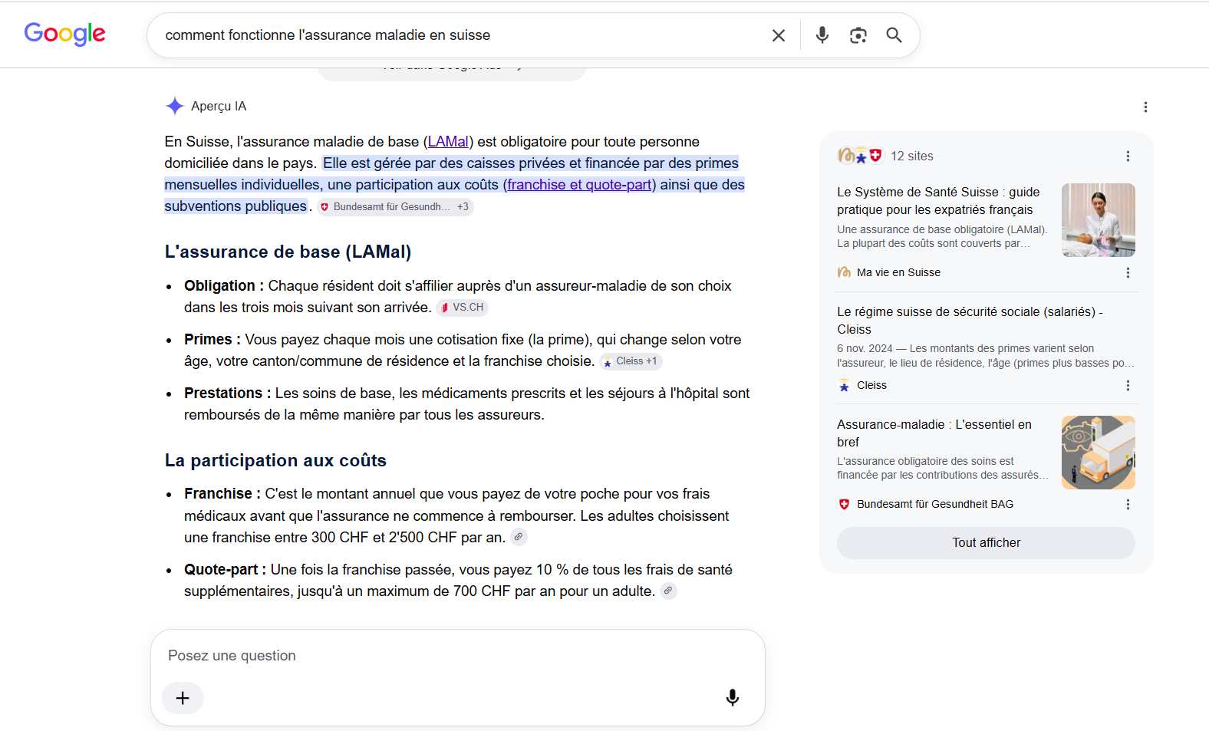The width and height of the screenshot is (1209, 731).
Task: Click the Aperçu IA sparkle icon
Action: click(175, 106)
